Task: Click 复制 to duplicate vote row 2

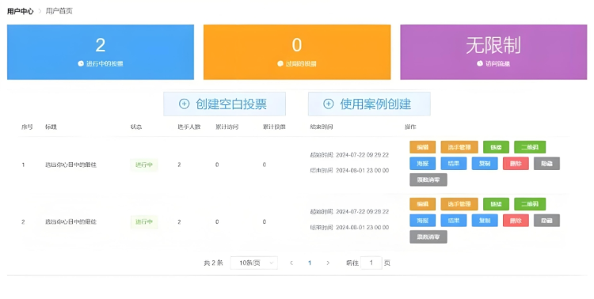Action: (485, 220)
